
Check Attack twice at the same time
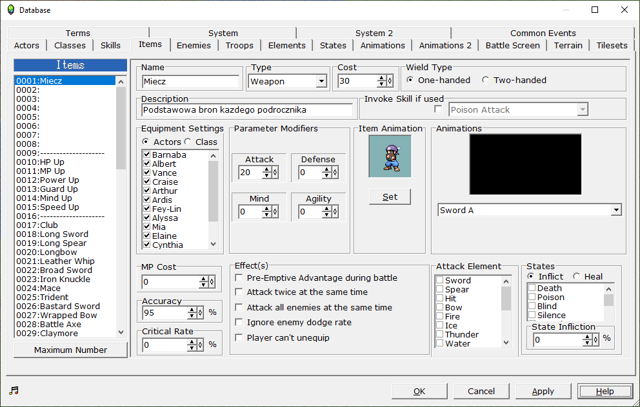pyautogui.click(x=239, y=292)
